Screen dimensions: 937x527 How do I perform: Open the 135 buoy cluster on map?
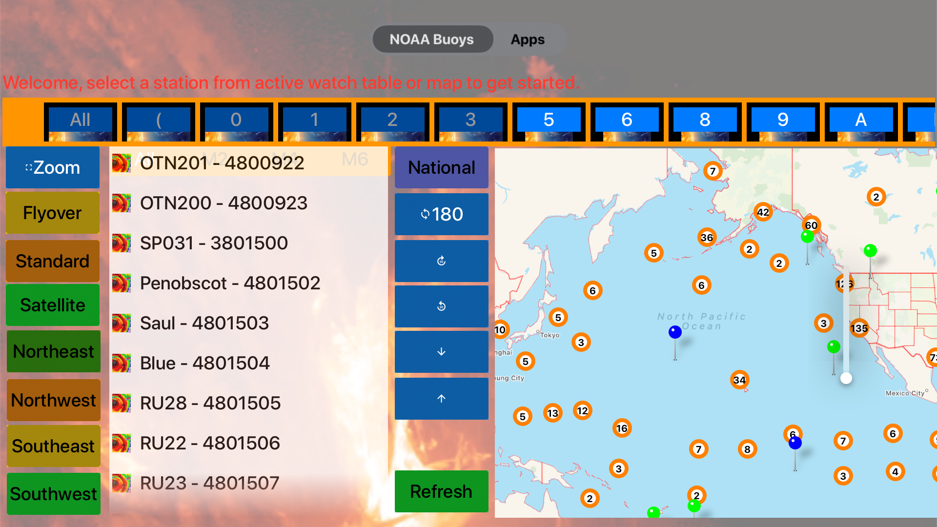(x=859, y=328)
